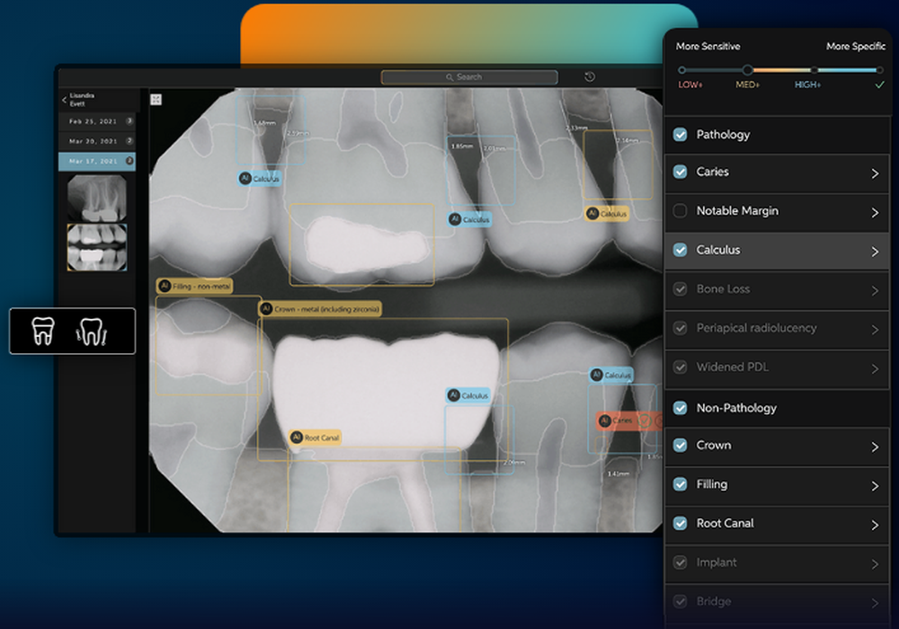The image size is (899, 629).
Task: Click the "More Specific" label
Action: 856,47
